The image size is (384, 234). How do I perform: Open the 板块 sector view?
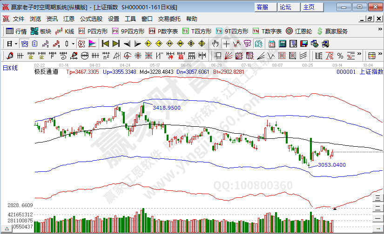[40, 31]
